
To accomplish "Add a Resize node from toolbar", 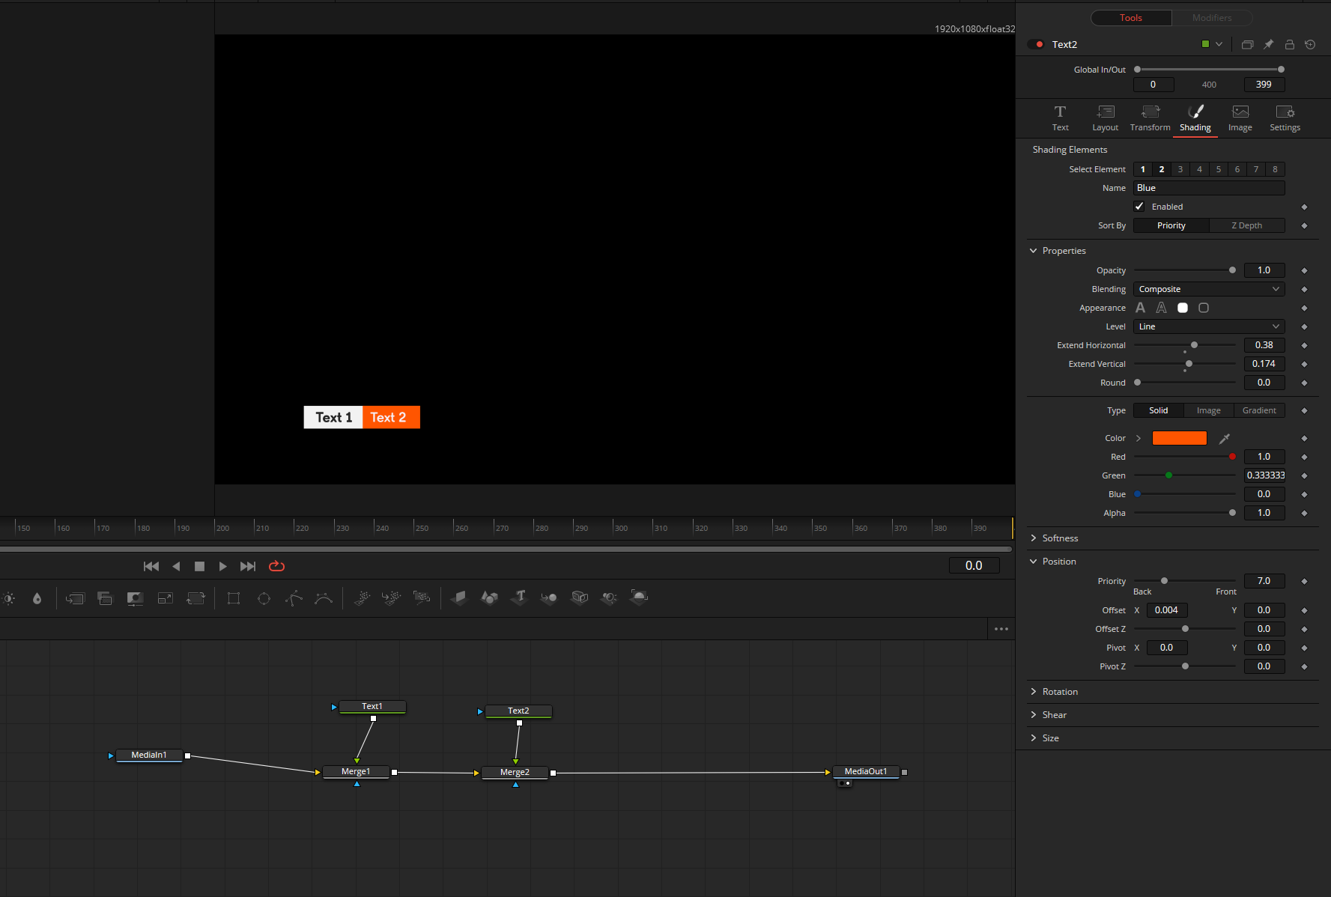I will coord(166,598).
